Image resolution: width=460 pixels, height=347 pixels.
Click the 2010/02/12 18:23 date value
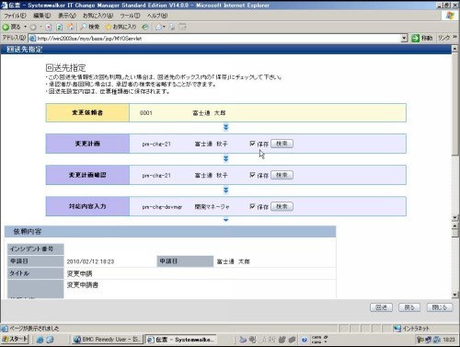[x=90, y=261]
